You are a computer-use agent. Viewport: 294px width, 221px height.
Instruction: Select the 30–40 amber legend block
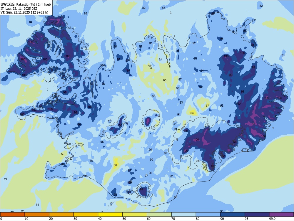[x=86, y=215]
